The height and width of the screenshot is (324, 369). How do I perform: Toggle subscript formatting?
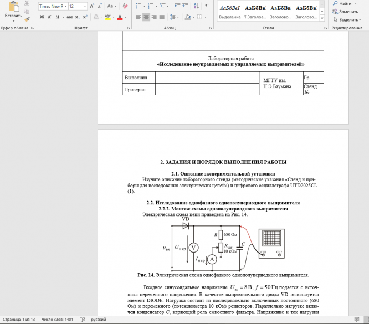[77, 17]
